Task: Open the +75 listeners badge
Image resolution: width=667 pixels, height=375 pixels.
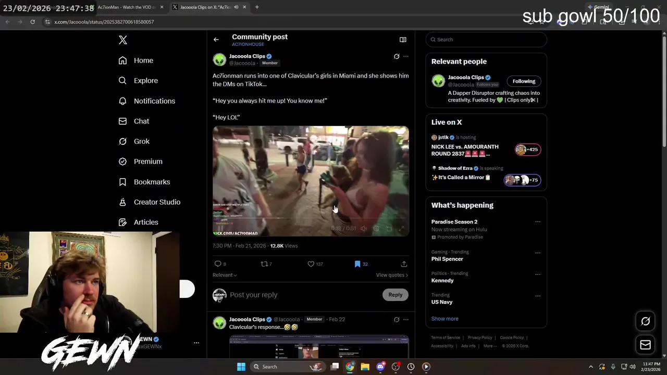Action: 523,180
